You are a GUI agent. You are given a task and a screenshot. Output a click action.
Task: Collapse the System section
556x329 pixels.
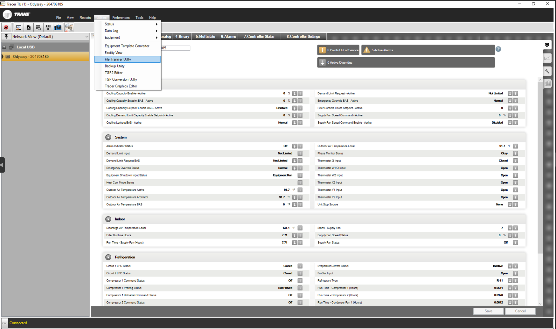pyautogui.click(x=108, y=137)
